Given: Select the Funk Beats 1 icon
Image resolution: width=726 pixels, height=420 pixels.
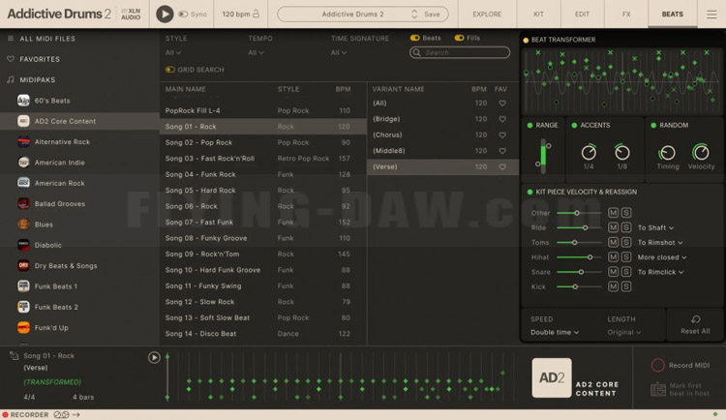Looking at the screenshot, I should click(x=23, y=286).
